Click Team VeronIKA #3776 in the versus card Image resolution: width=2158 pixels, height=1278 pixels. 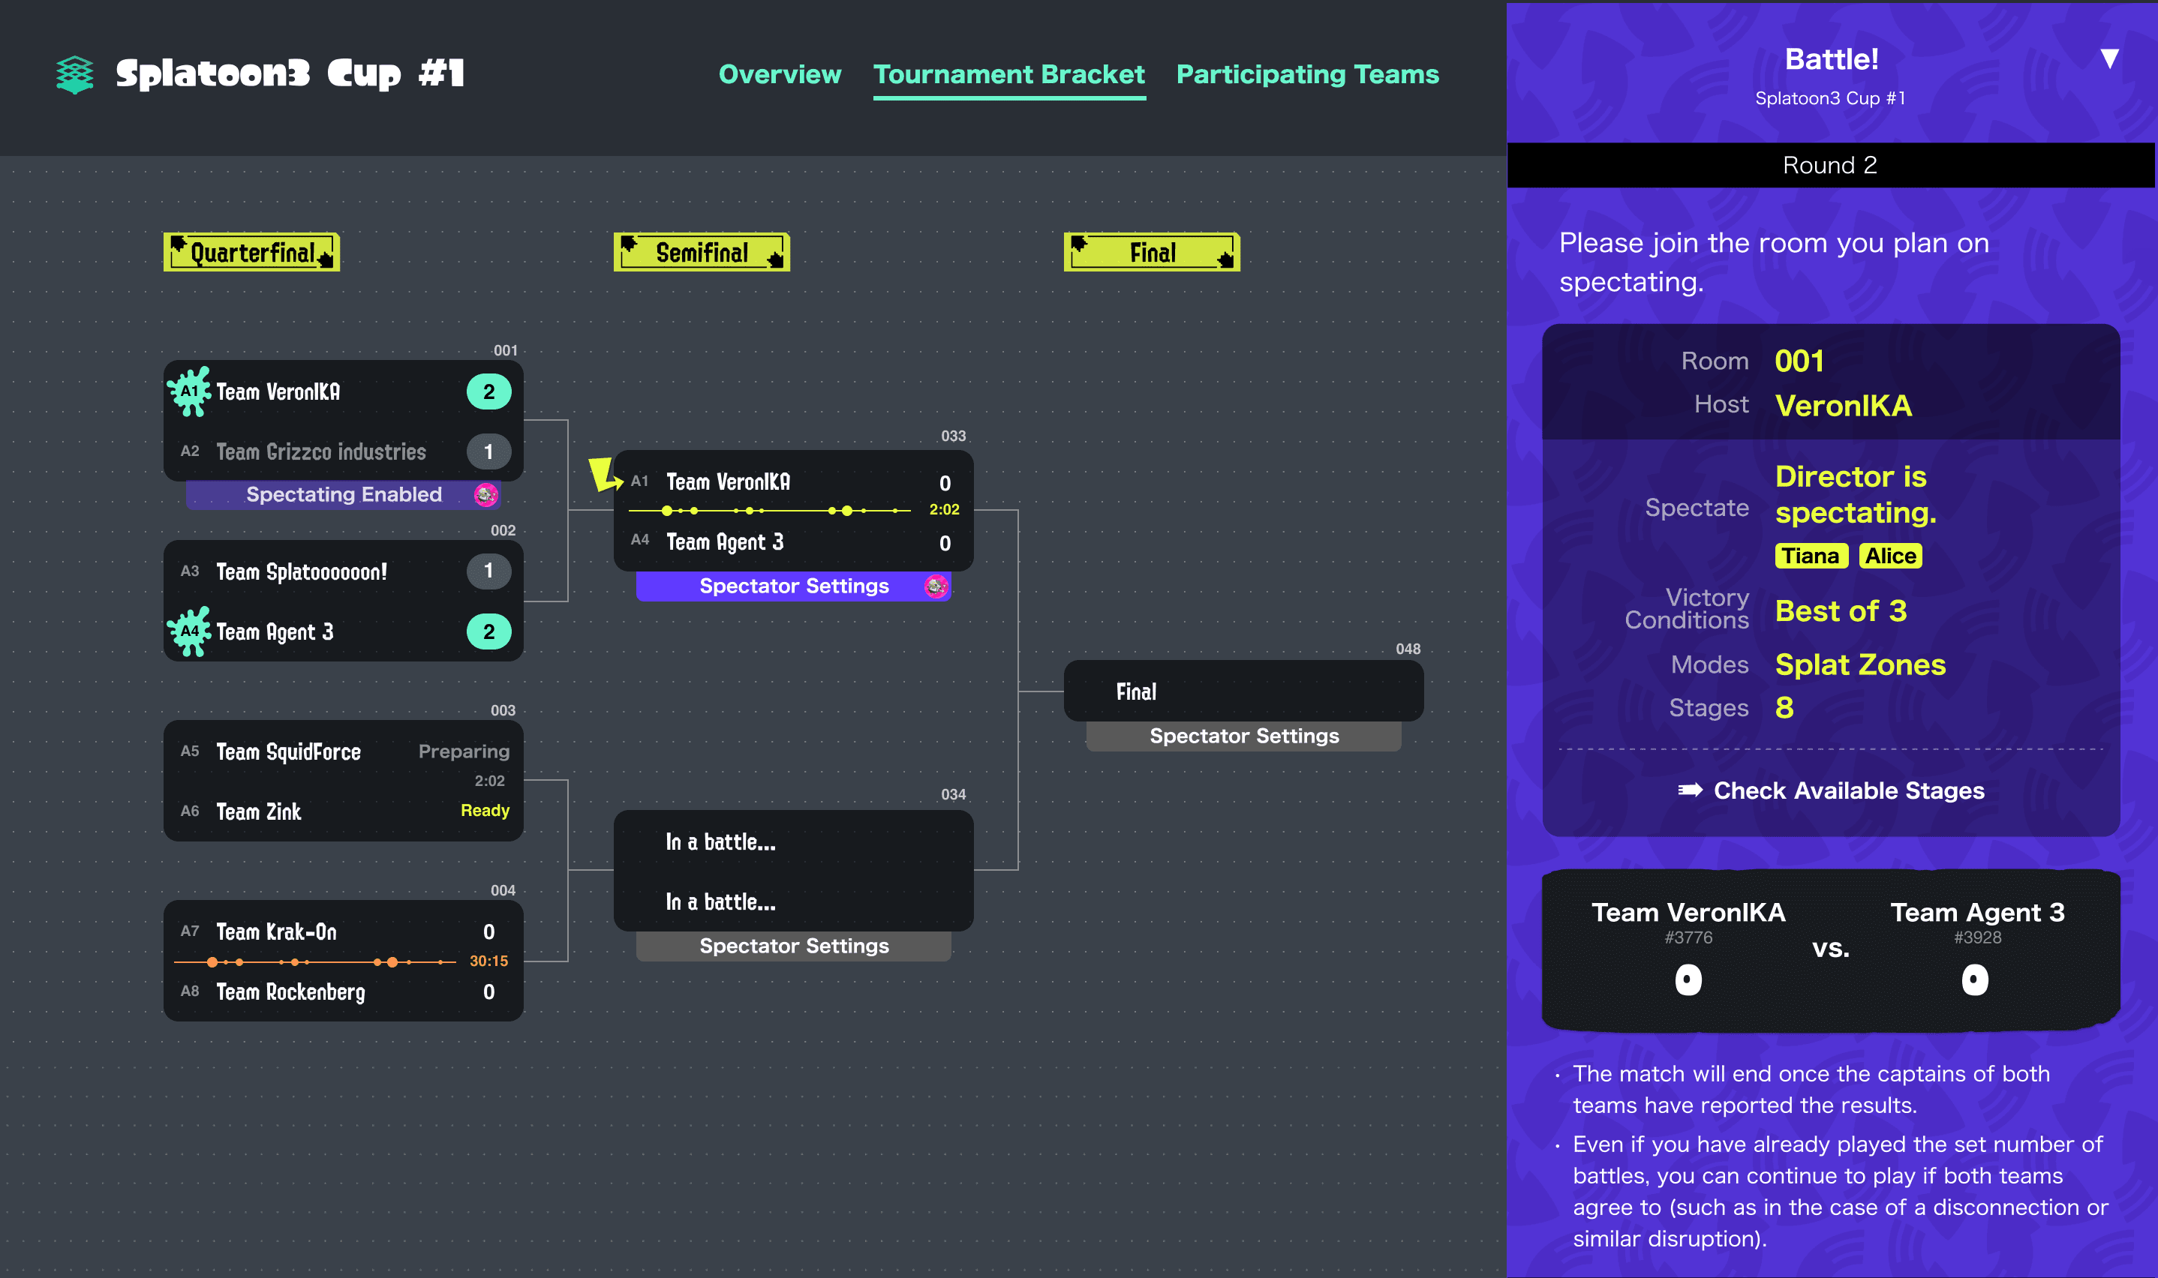tap(1688, 922)
